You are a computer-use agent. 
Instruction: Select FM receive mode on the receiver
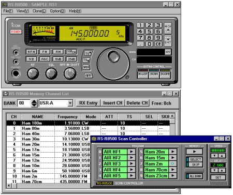[45, 52]
